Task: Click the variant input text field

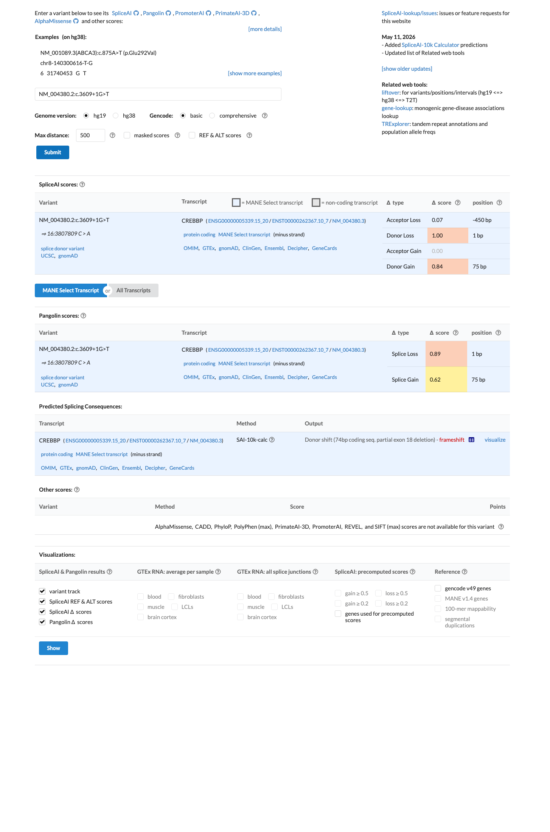Action: click(x=158, y=94)
